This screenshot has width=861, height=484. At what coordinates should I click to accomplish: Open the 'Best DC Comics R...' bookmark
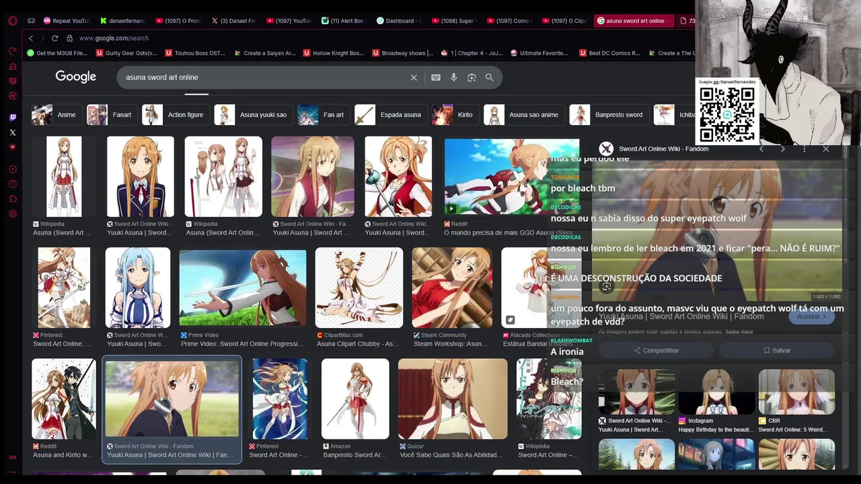(x=609, y=53)
